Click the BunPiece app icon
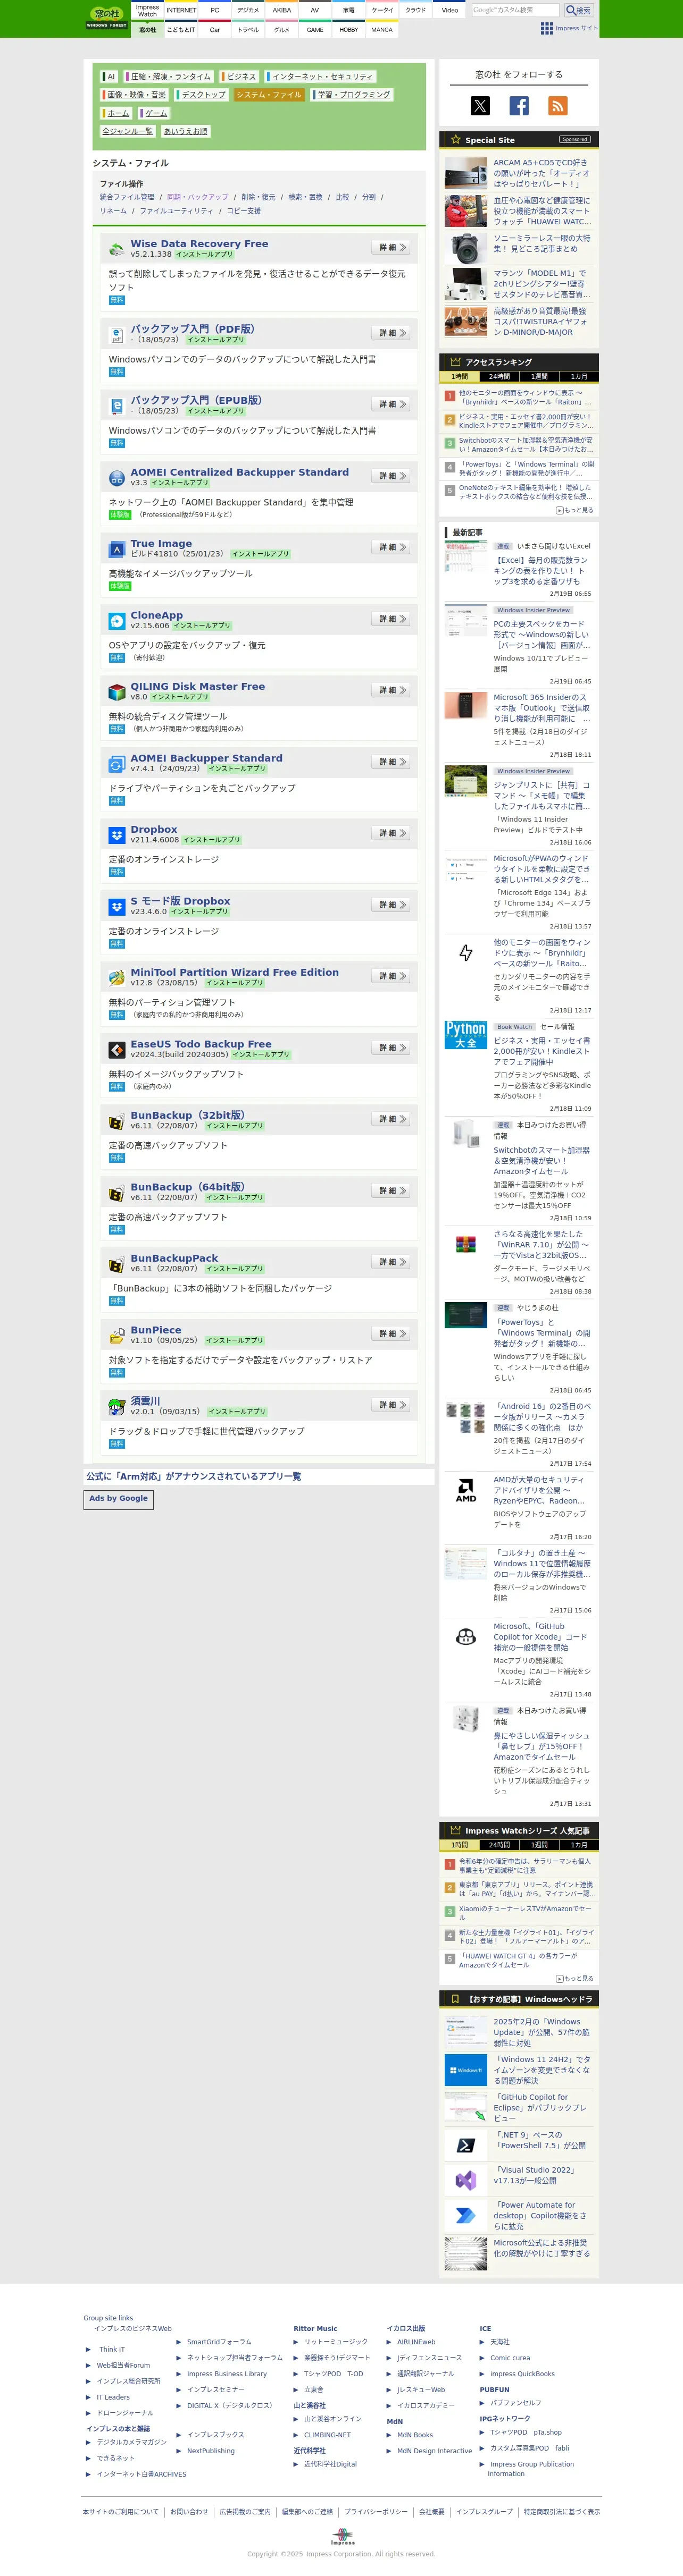 pyautogui.click(x=117, y=1335)
